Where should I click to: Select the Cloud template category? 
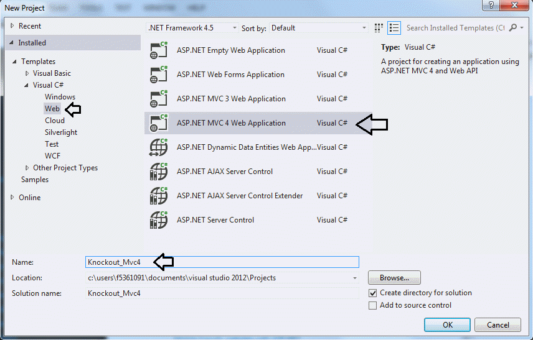54,121
